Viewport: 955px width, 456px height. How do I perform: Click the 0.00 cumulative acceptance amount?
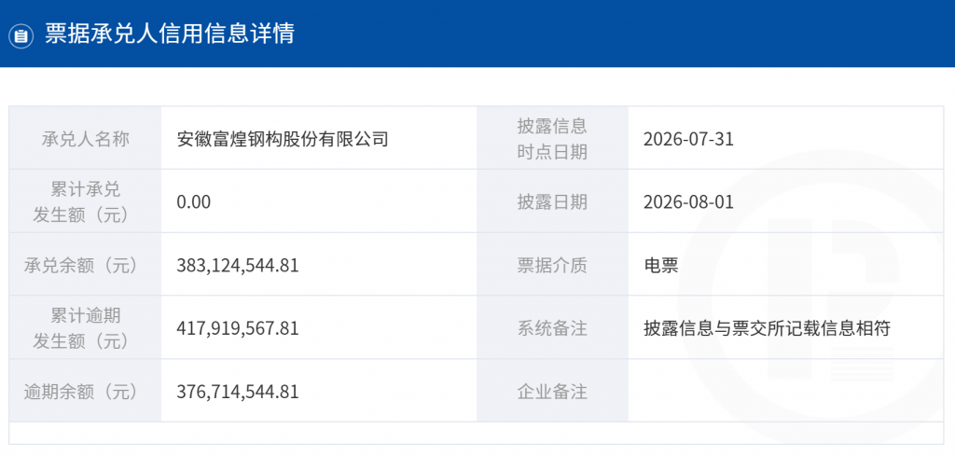[x=194, y=202]
